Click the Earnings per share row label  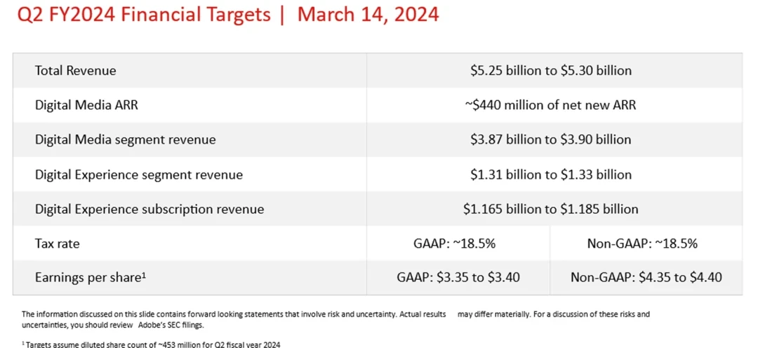point(91,278)
